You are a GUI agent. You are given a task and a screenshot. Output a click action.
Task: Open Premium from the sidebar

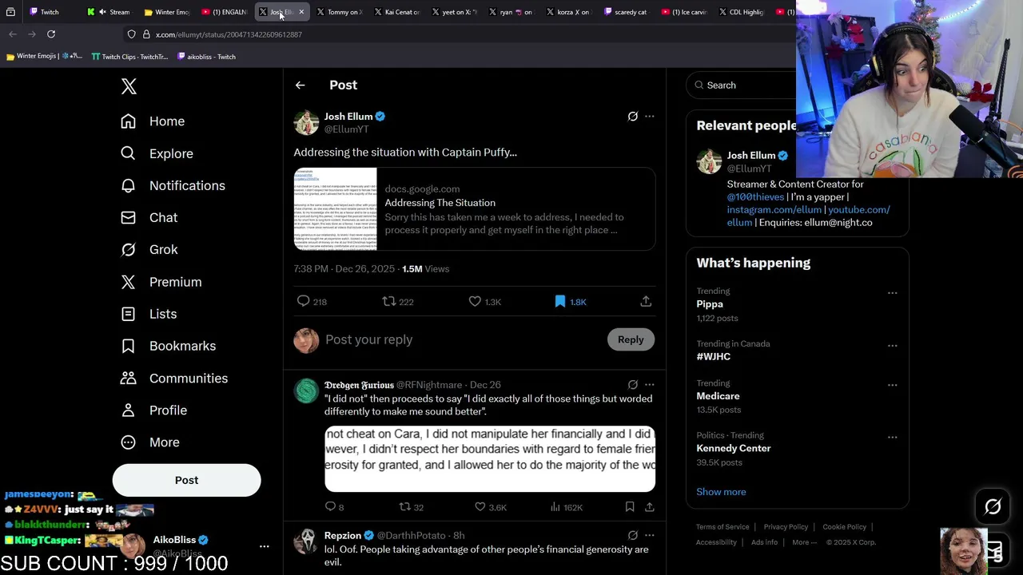click(161, 282)
